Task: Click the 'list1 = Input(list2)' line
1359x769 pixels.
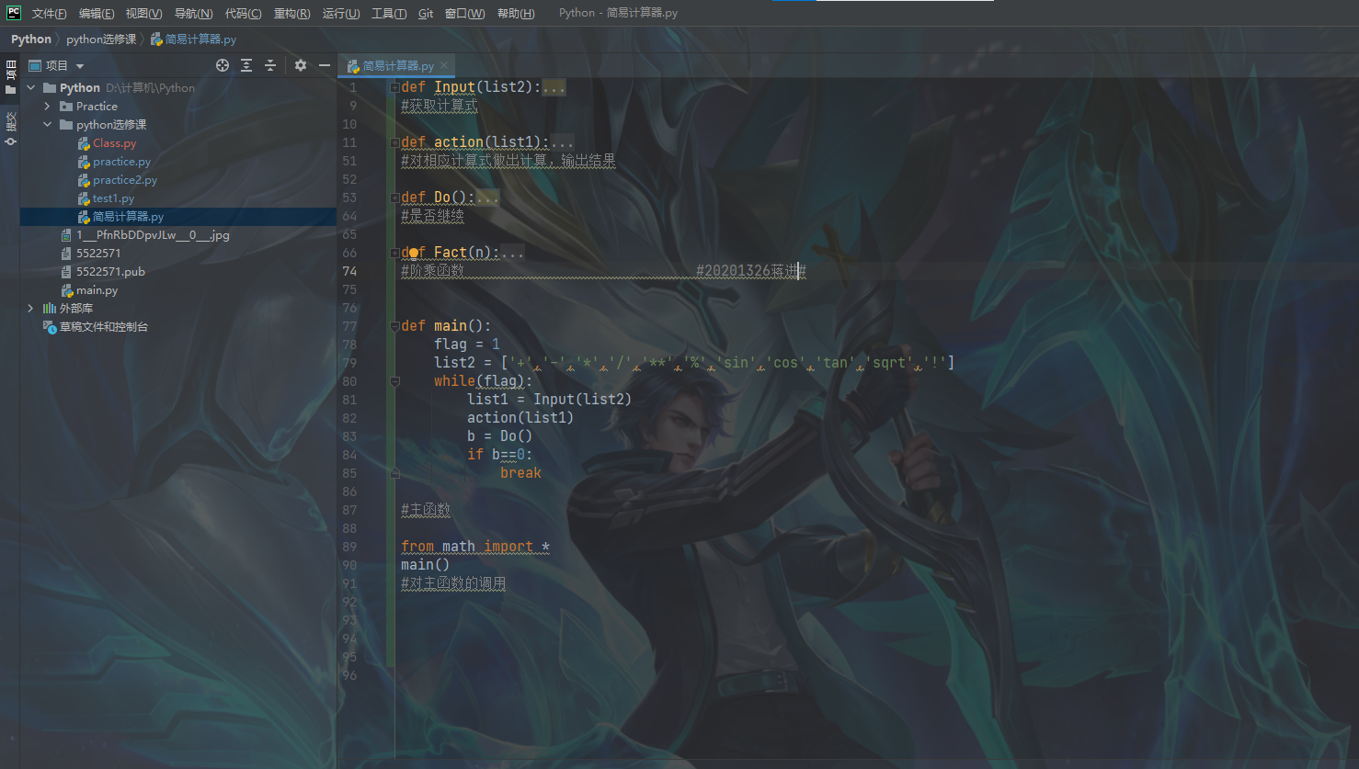Action: (x=549, y=400)
